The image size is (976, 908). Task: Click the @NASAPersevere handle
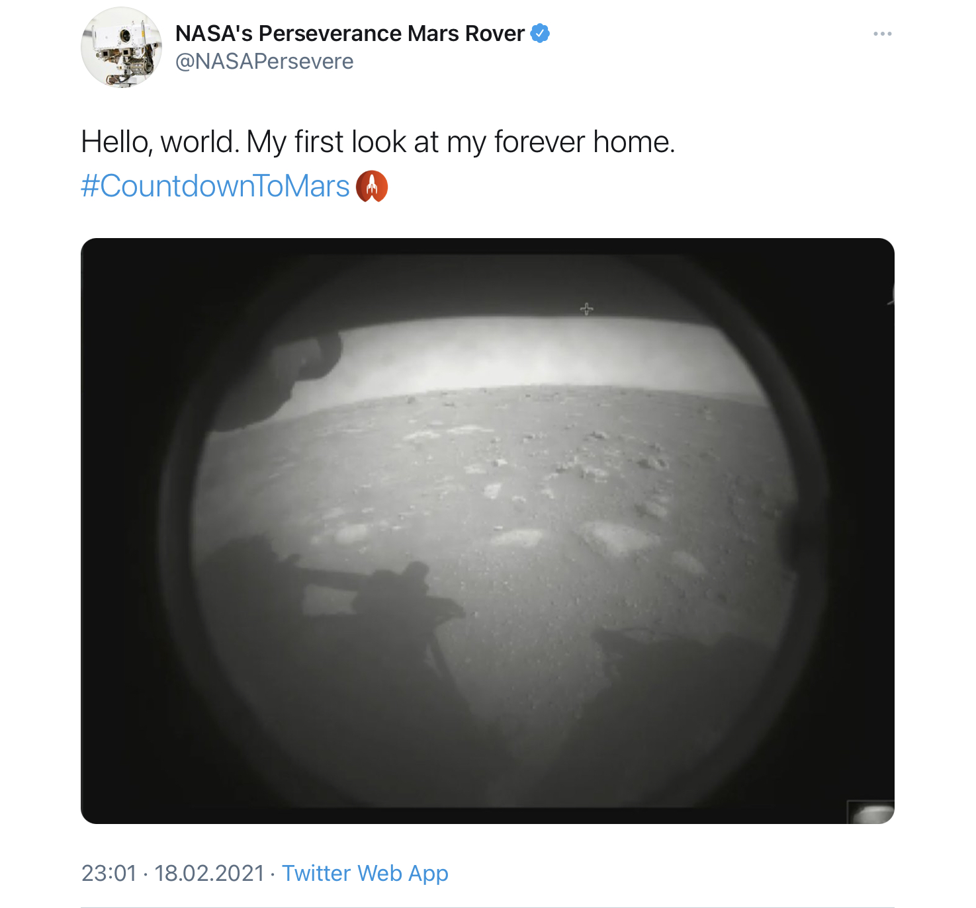click(264, 62)
